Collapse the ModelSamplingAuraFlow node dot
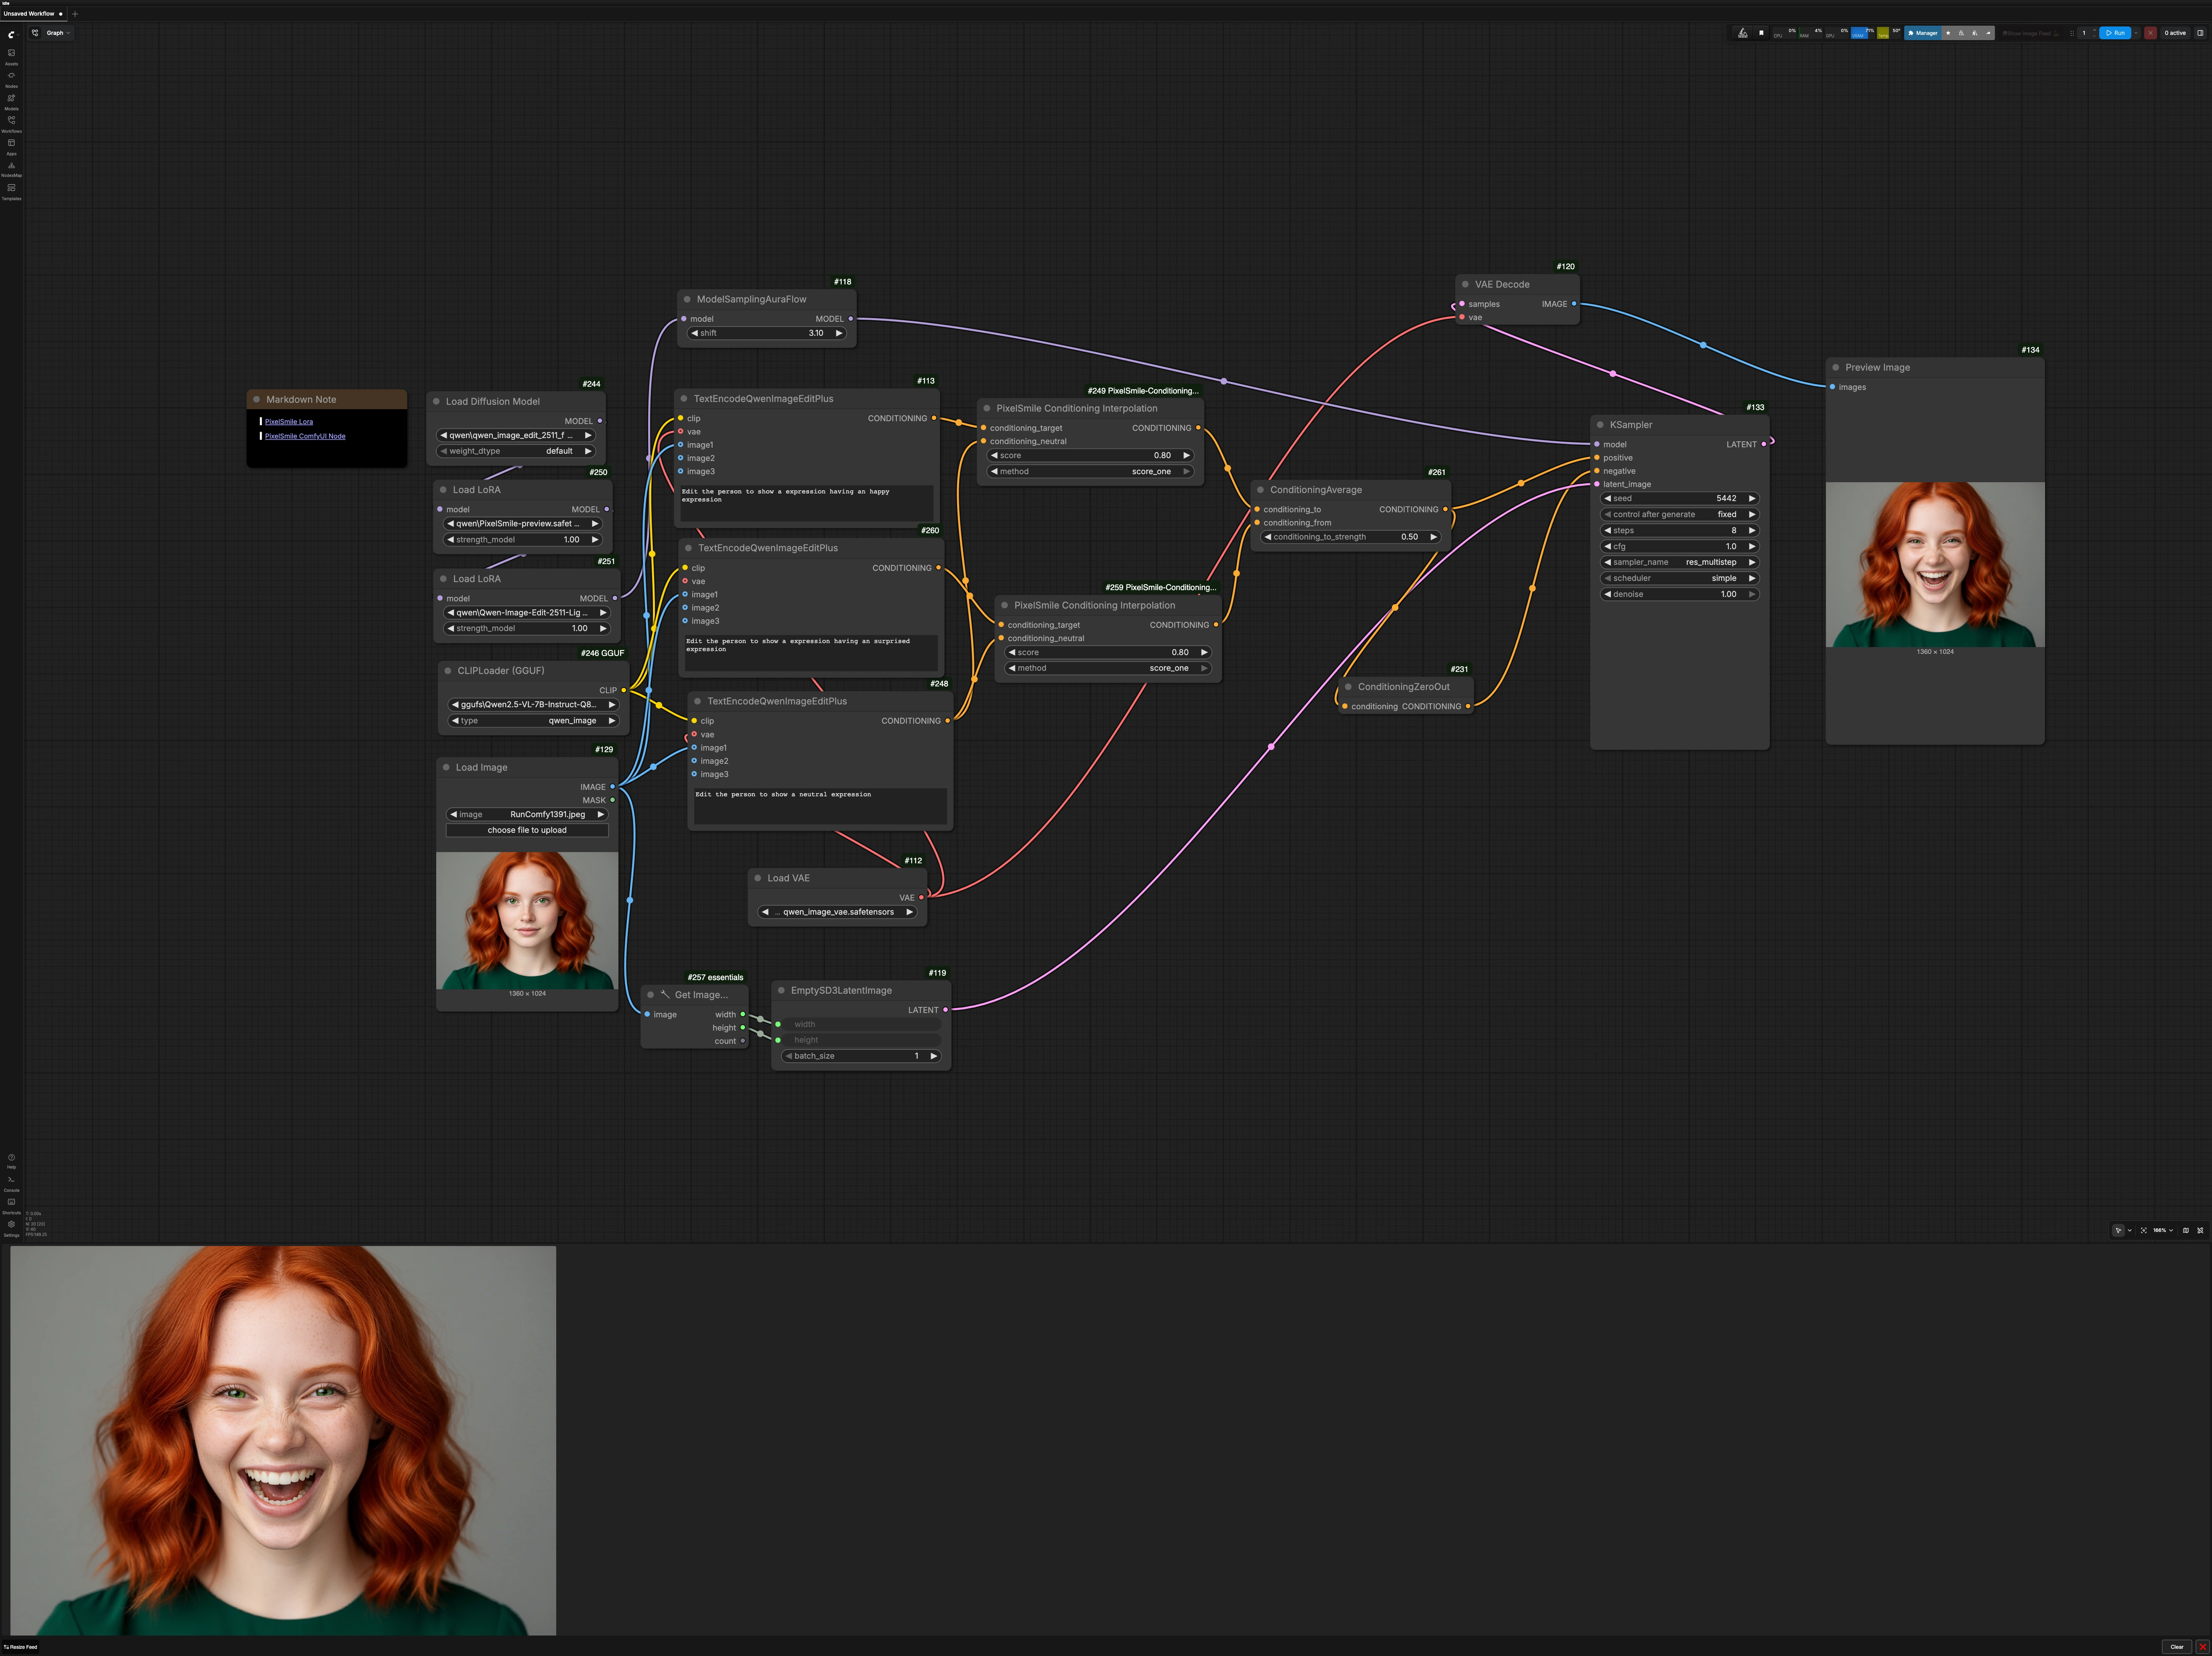This screenshot has width=2212, height=1656. (687, 299)
